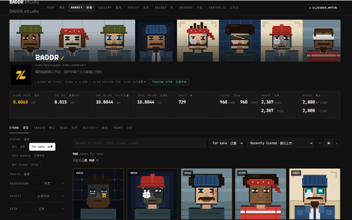Click the 2,800 ON ZCASH badge
352x220 pixels.
click(63, 82)
